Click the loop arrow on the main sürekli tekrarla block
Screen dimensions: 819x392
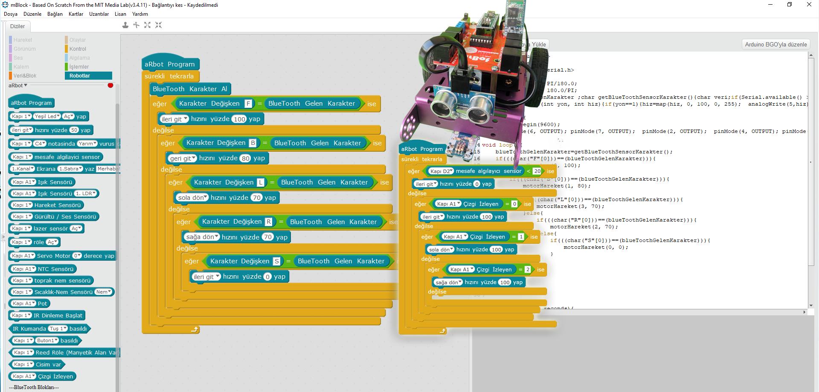pyautogui.click(x=195, y=329)
